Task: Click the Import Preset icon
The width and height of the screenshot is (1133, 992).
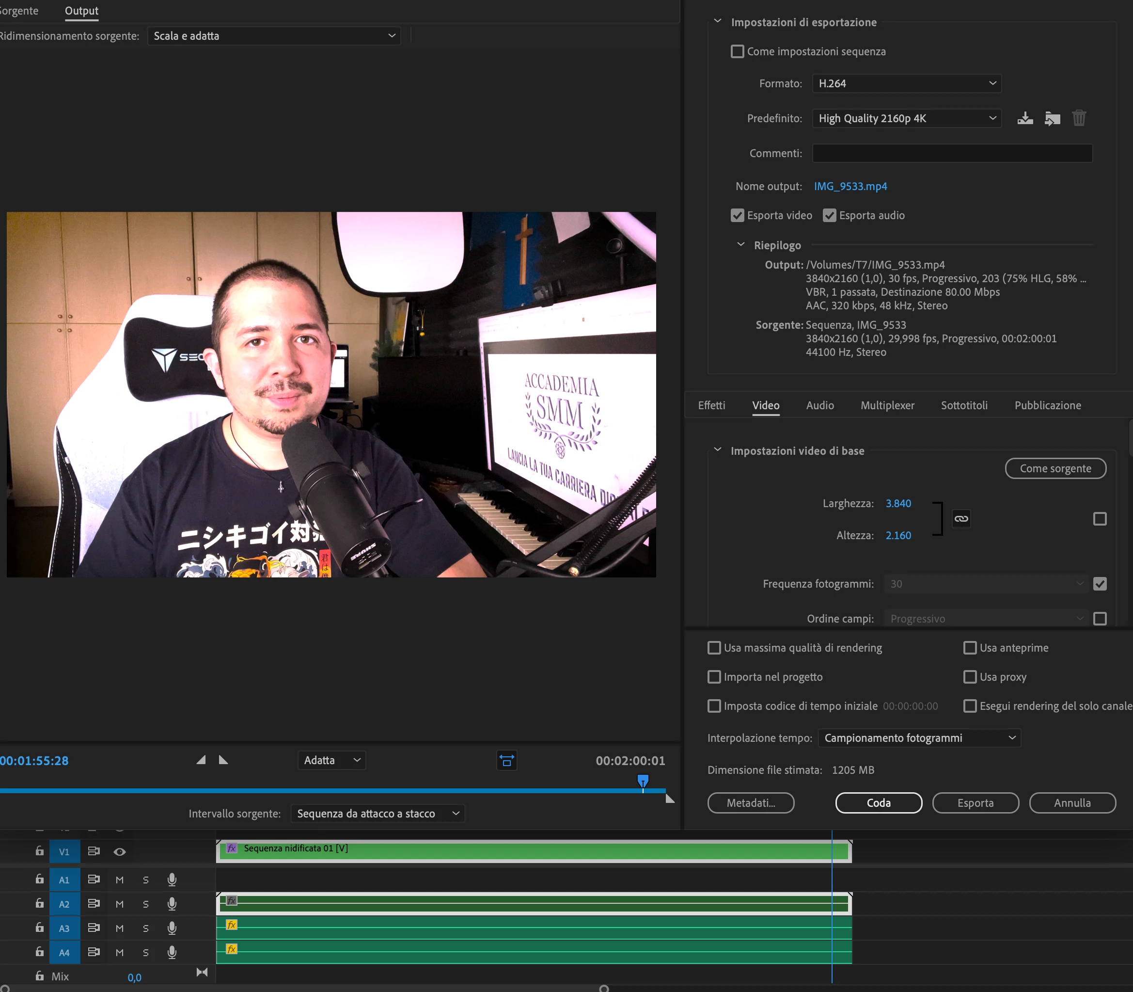Action: pos(1052,118)
